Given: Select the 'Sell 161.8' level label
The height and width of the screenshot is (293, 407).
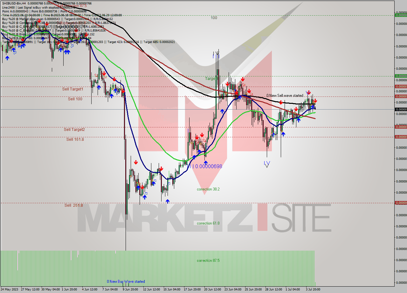Looking at the screenshot, I should pos(75,139).
